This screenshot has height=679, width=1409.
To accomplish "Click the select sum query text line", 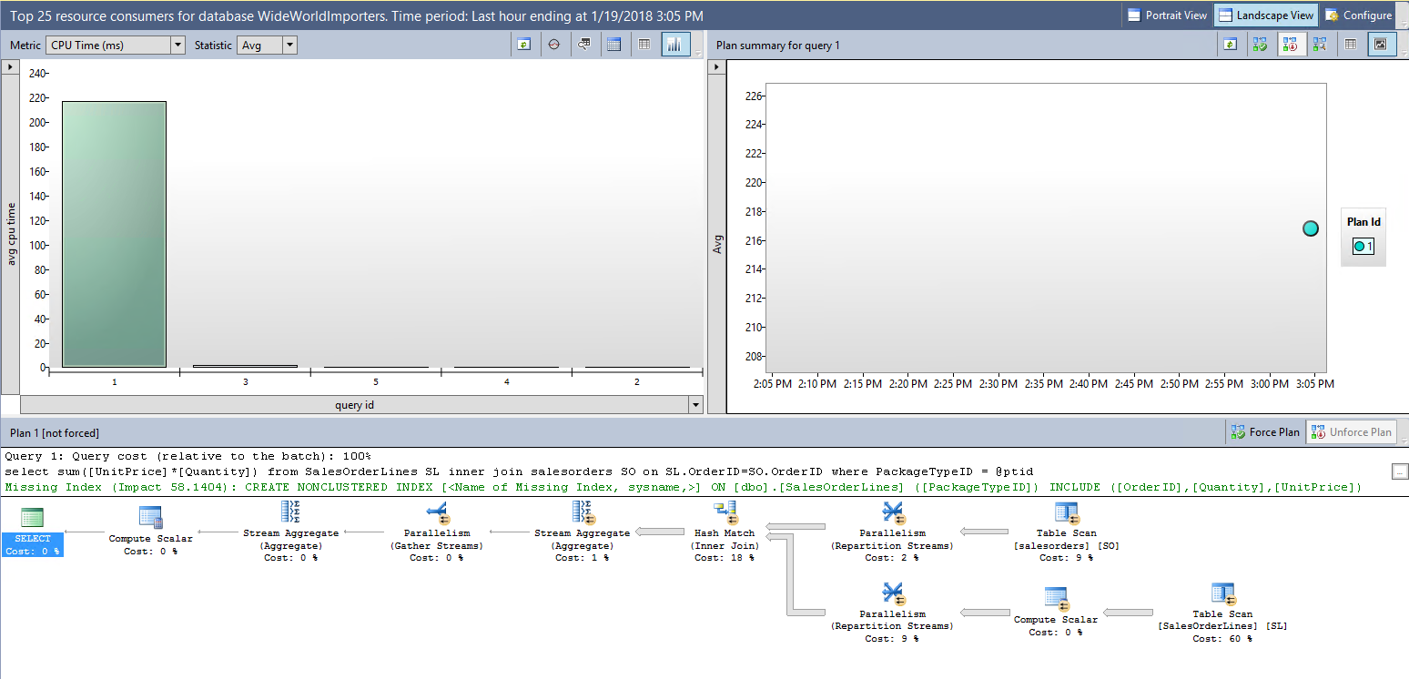I will coord(519,471).
